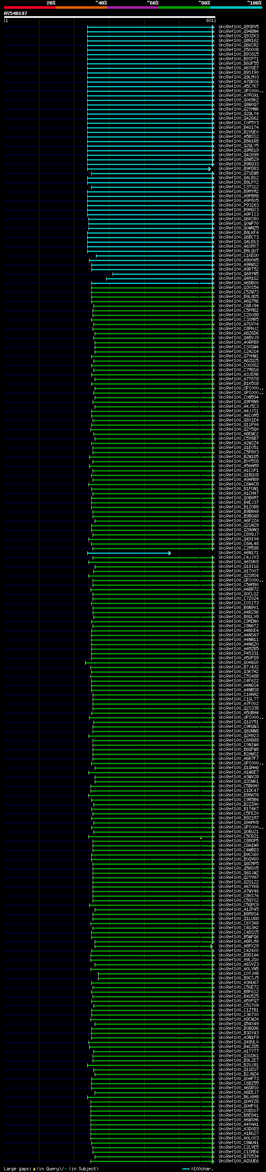Screen dimensions: 266x1172
Task: Select hit label UniRef100_A1TYT7
Action: [239, 1052]
